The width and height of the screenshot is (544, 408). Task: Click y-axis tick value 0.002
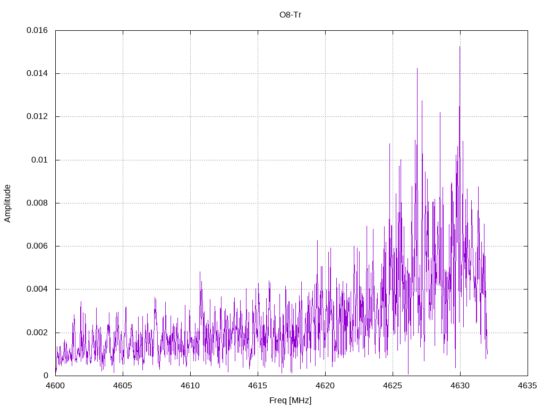tap(37, 333)
